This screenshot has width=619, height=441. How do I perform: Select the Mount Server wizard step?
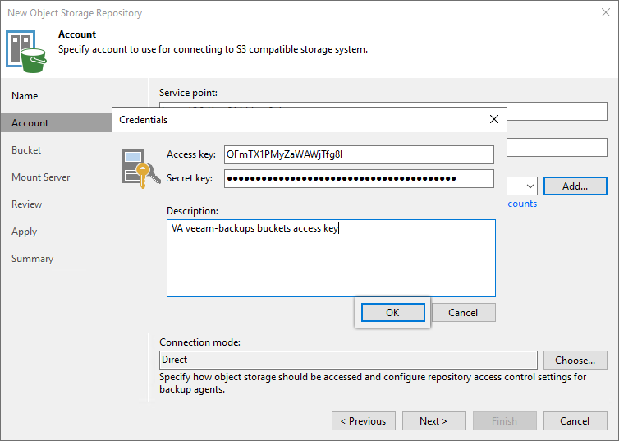[x=40, y=177]
